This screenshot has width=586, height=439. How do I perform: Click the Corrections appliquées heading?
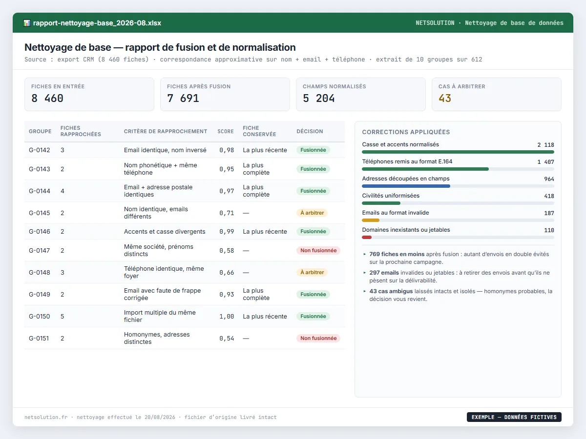[x=406, y=132]
